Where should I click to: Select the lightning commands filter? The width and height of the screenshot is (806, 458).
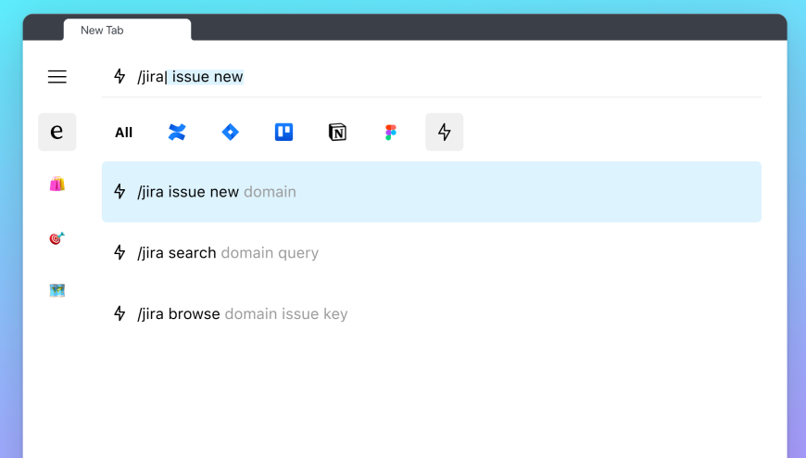[445, 133]
